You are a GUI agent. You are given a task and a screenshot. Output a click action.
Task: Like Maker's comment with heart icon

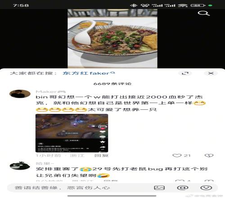click(x=177, y=156)
